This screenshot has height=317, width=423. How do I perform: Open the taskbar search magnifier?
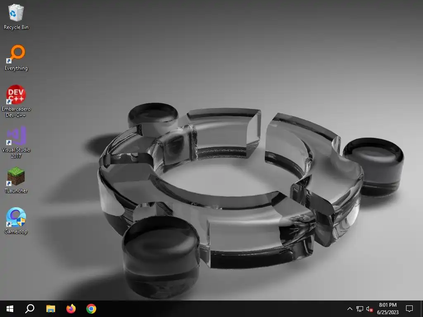pos(30,309)
